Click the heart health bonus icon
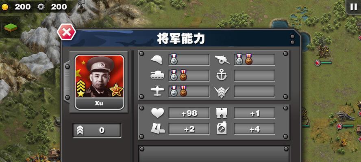The image size is (361, 162). 157,113
